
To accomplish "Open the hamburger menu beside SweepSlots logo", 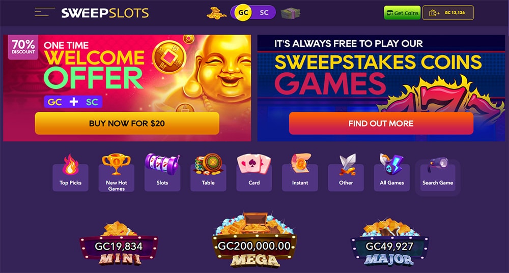I will [x=44, y=12].
